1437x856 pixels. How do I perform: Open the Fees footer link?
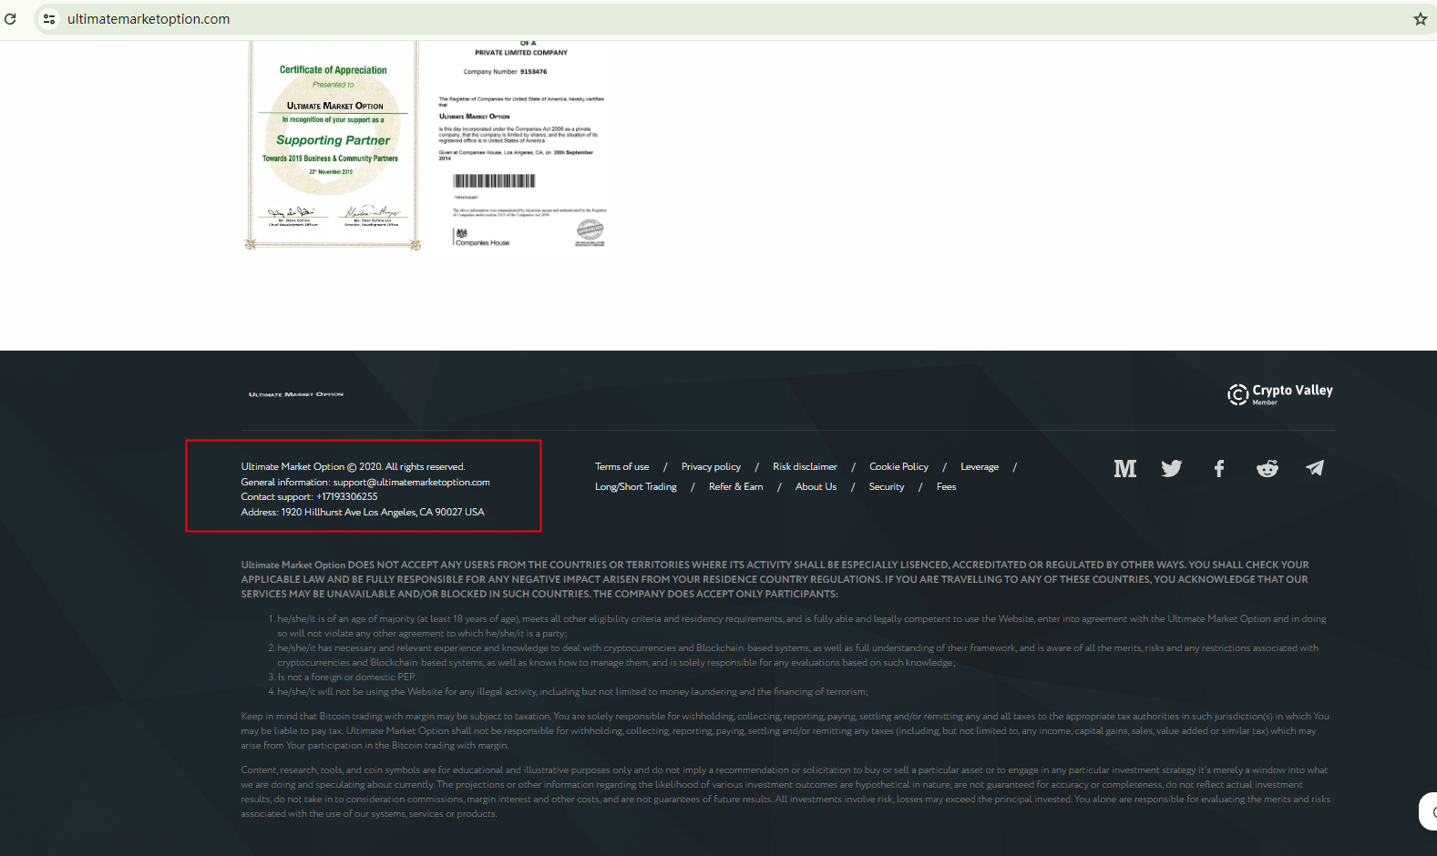click(947, 487)
